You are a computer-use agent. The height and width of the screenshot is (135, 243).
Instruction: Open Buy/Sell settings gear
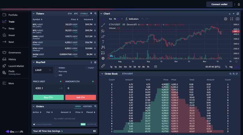95,62
